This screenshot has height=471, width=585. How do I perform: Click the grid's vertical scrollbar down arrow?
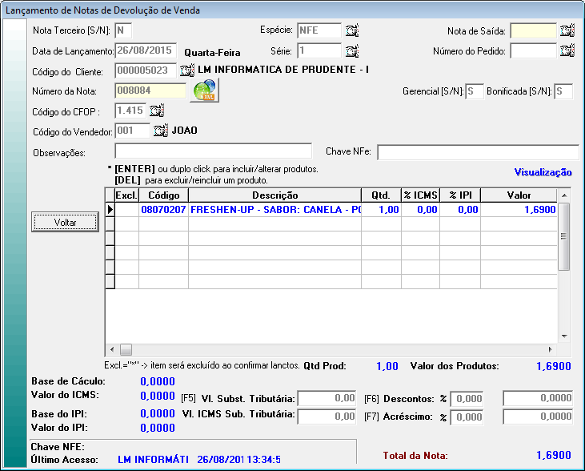point(563,336)
